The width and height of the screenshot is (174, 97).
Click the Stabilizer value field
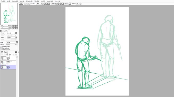tap(78, 4)
